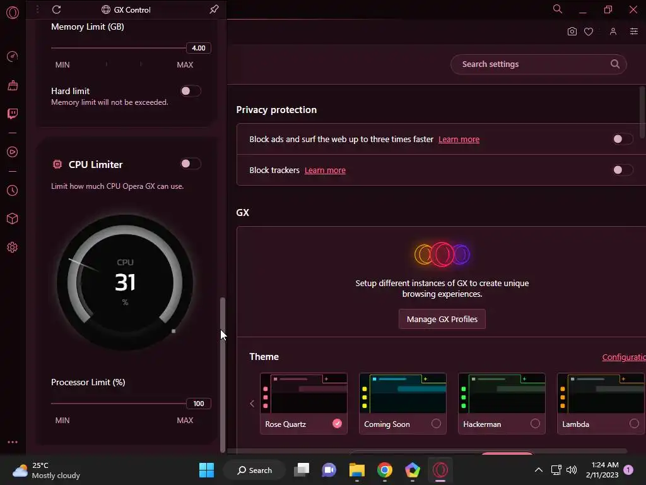Reload the GX Control panel
Image resolution: width=646 pixels, height=485 pixels.
point(56,9)
